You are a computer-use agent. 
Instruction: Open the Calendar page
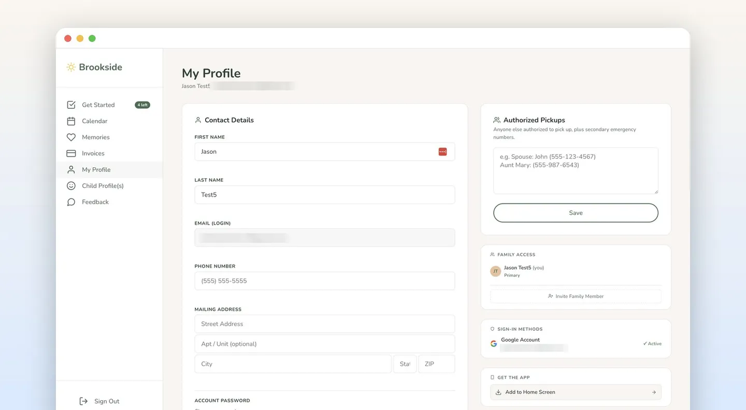[109, 121]
